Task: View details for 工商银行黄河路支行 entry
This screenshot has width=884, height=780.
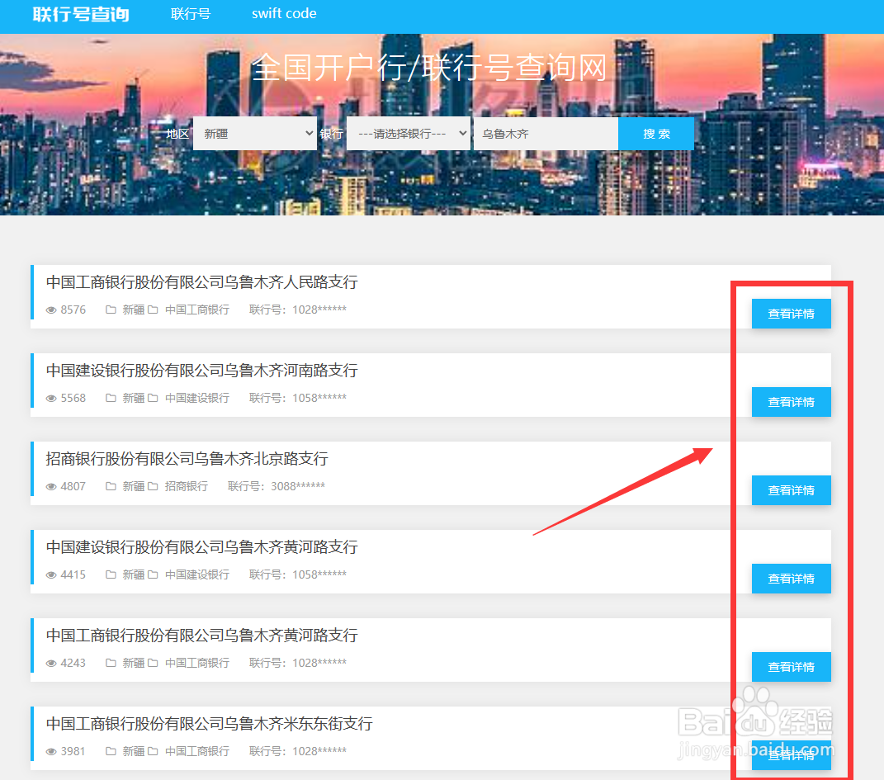Action: (x=791, y=667)
